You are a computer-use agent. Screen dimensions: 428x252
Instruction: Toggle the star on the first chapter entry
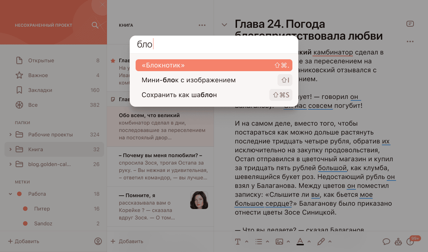(113, 60)
